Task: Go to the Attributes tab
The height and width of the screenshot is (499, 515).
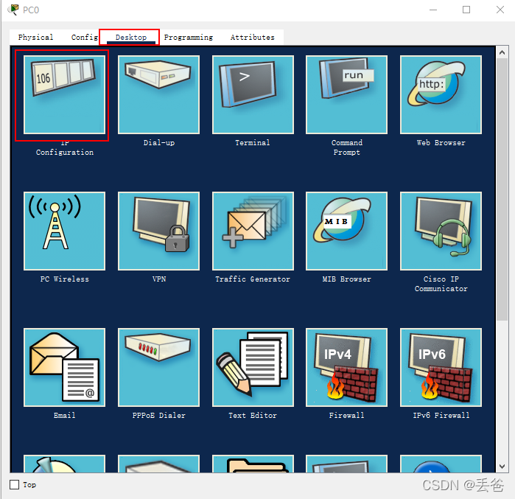Action: pos(252,37)
